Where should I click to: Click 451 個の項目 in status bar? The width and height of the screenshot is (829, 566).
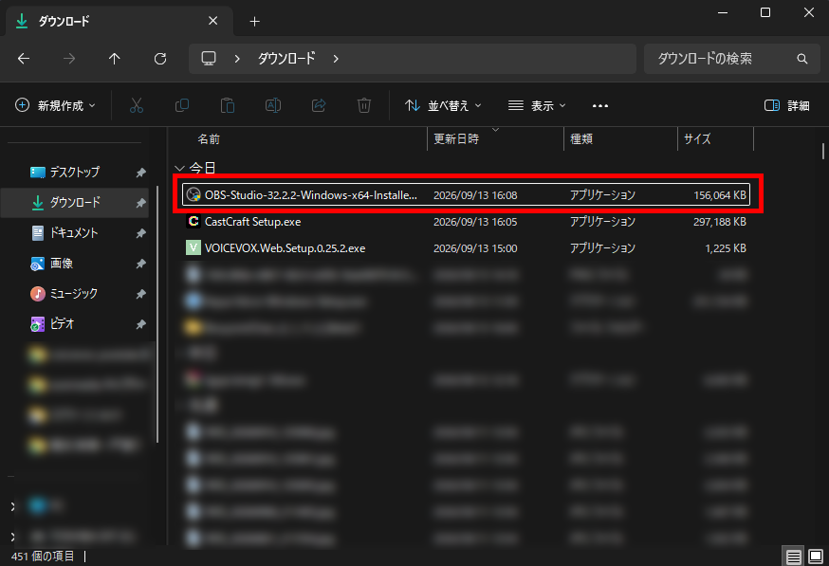click(x=43, y=556)
